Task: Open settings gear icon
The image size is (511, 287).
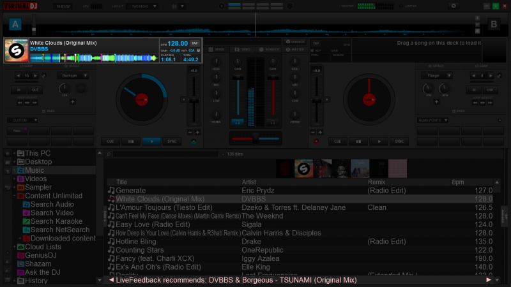Action: 454,6
